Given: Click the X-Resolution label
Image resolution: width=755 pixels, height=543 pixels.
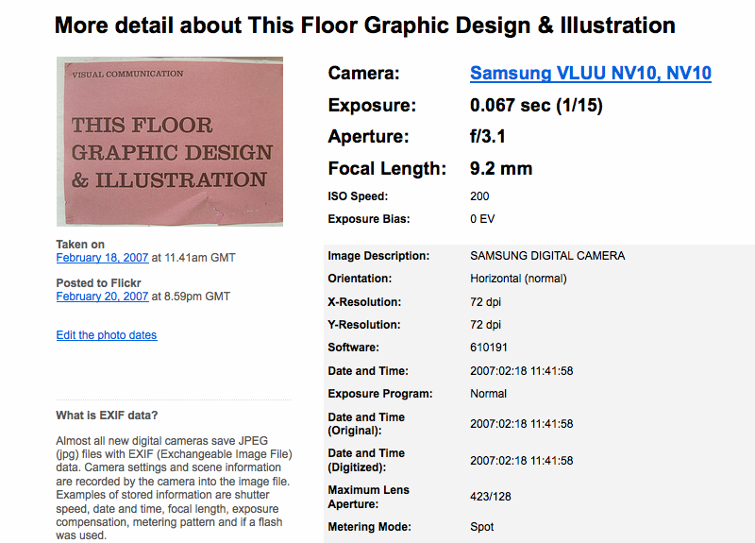Looking at the screenshot, I should click(x=364, y=302).
